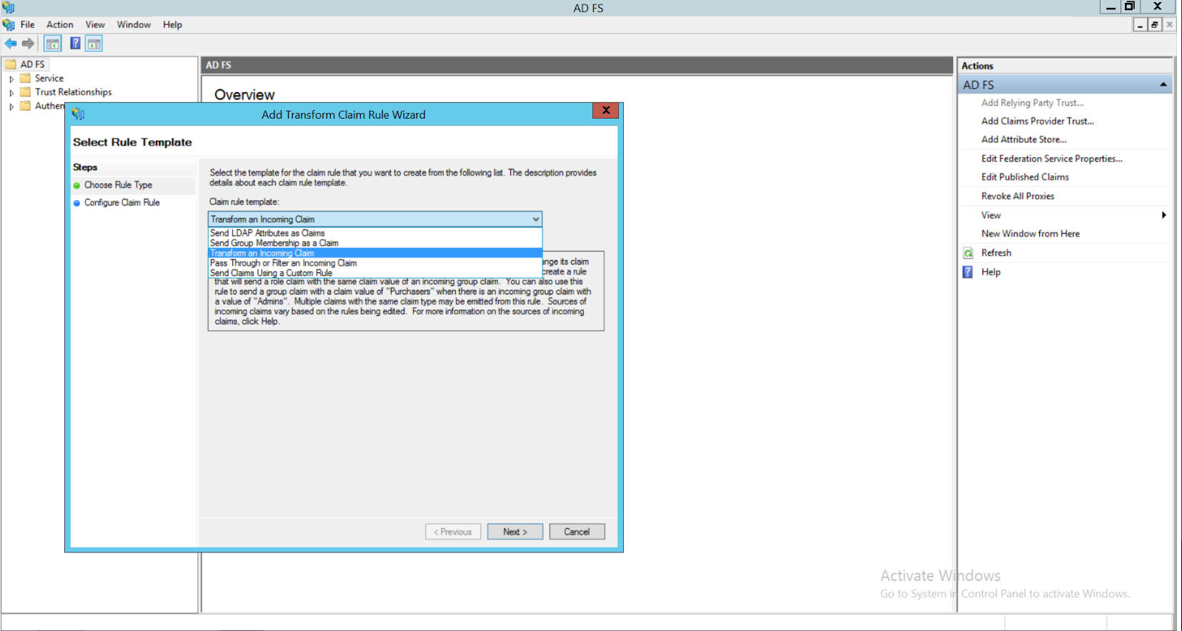Expand the Authentication Policies tree node

(11, 106)
